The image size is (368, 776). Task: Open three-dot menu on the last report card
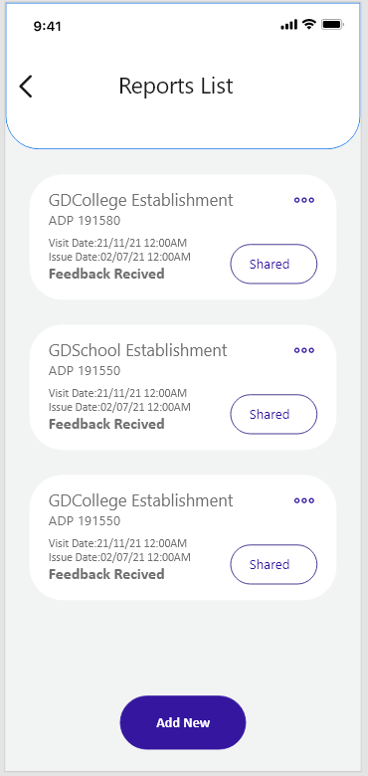point(304,500)
